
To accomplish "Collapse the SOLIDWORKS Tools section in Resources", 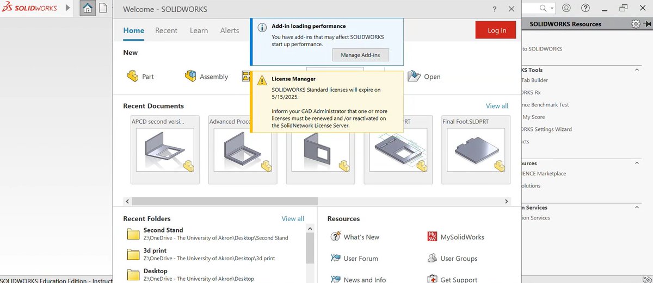I will 638,70.
